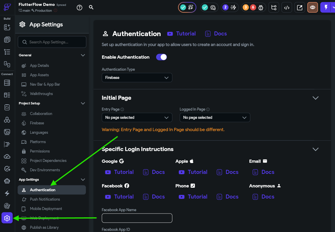Open the robot agent icon in left rail

[x=7, y=181]
